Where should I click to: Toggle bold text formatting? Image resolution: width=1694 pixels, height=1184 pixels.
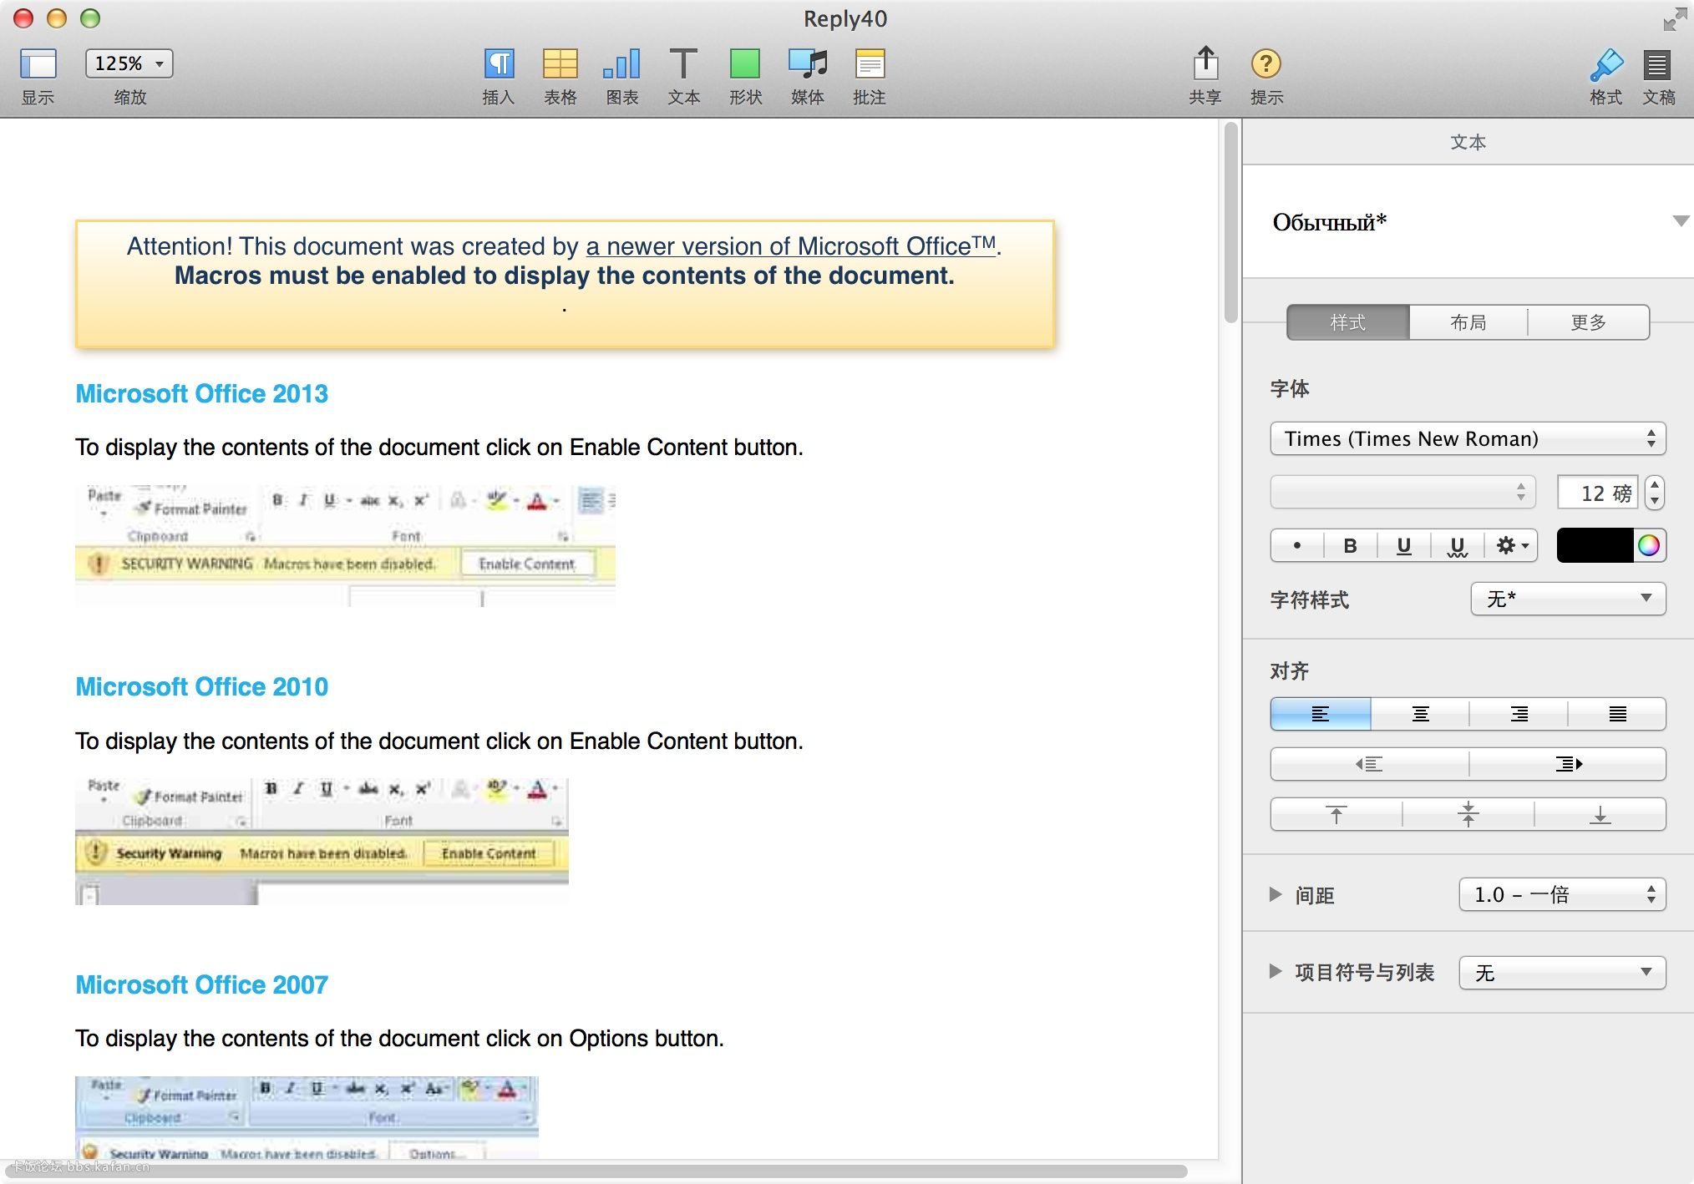(1350, 546)
